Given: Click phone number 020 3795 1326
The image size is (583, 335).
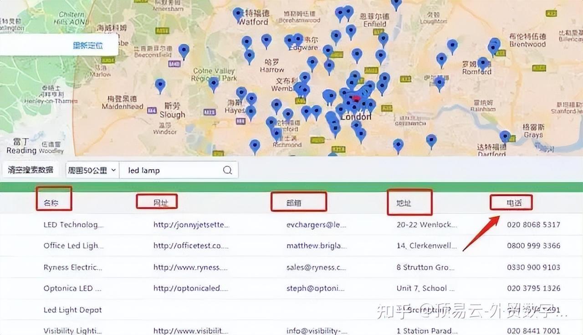Looking at the screenshot, I should pos(534,288).
